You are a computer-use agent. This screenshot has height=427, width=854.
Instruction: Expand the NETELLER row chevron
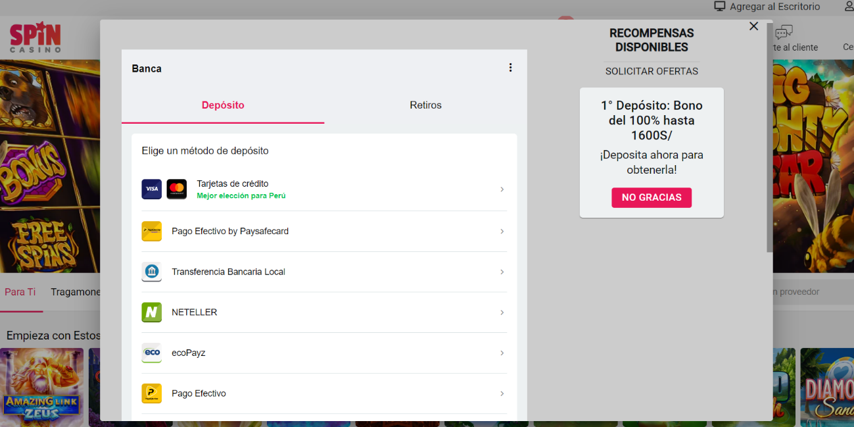point(502,313)
